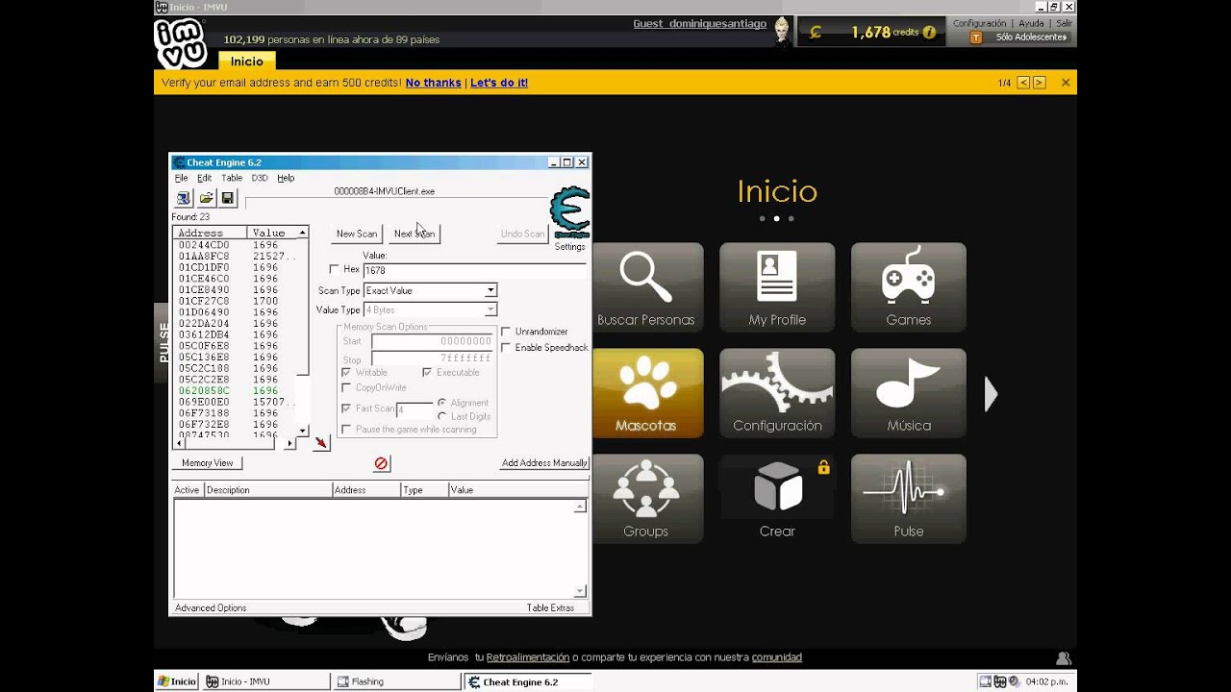1231x692 pixels.
Task: Expand the Scan Type dropdown
Action: 490,290
